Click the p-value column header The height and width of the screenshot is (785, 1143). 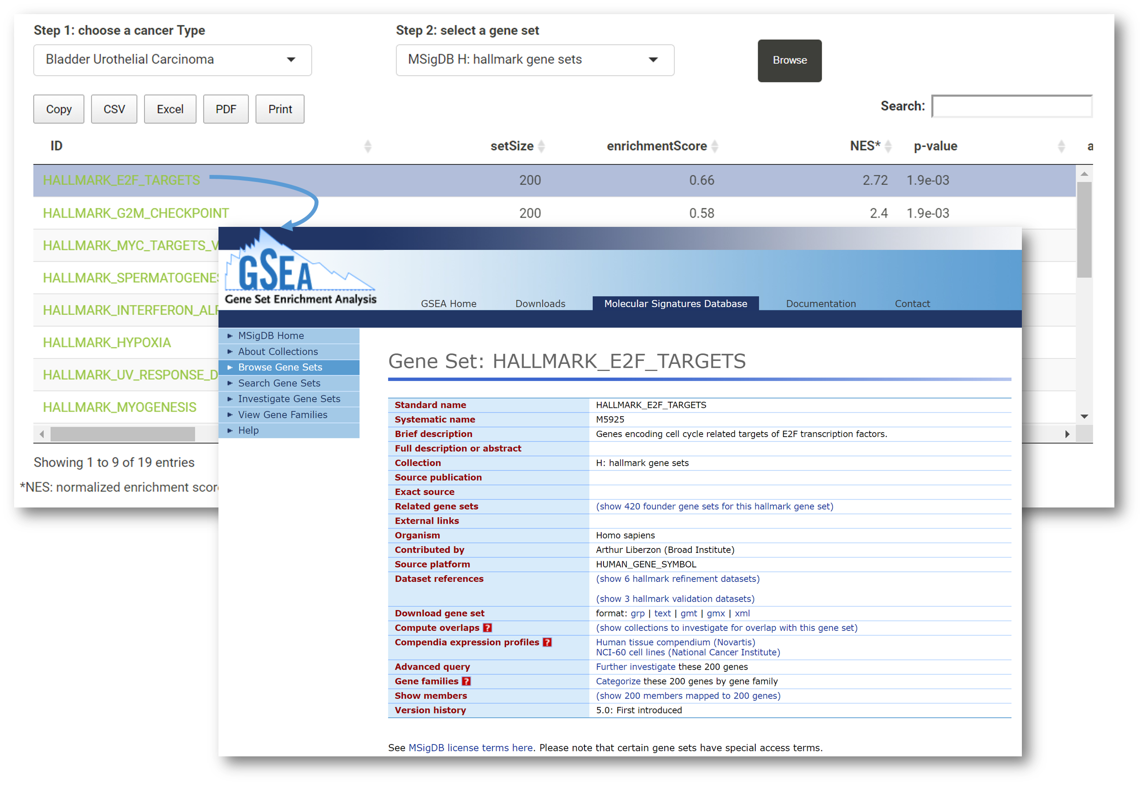pyautogui.click(x=936, y=146)
